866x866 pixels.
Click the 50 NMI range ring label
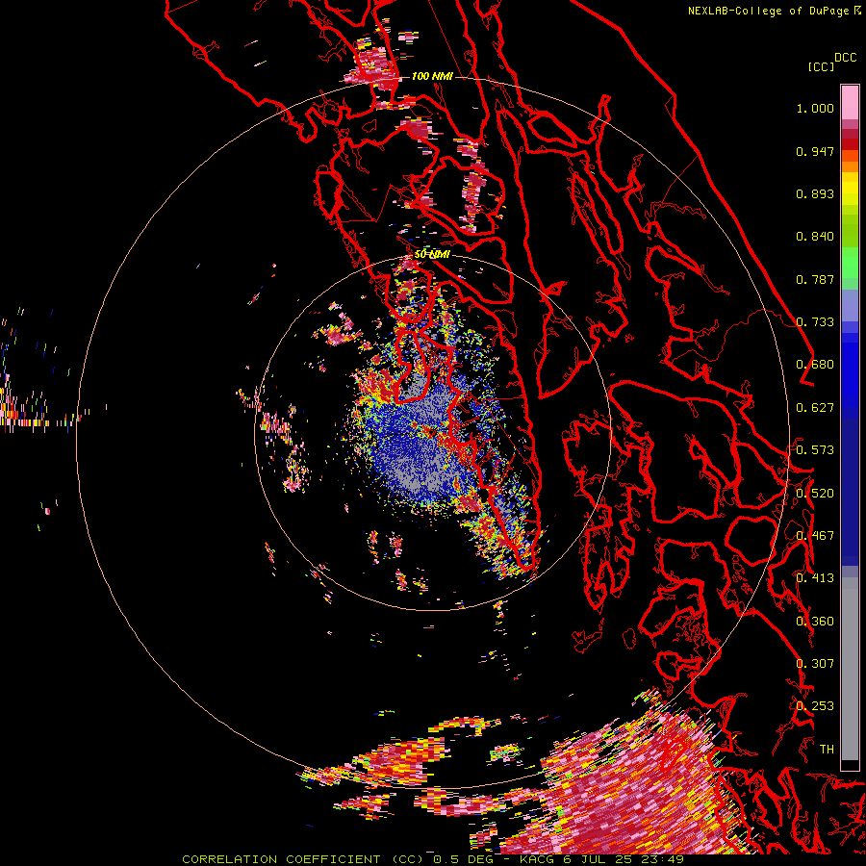coord(432,254)
